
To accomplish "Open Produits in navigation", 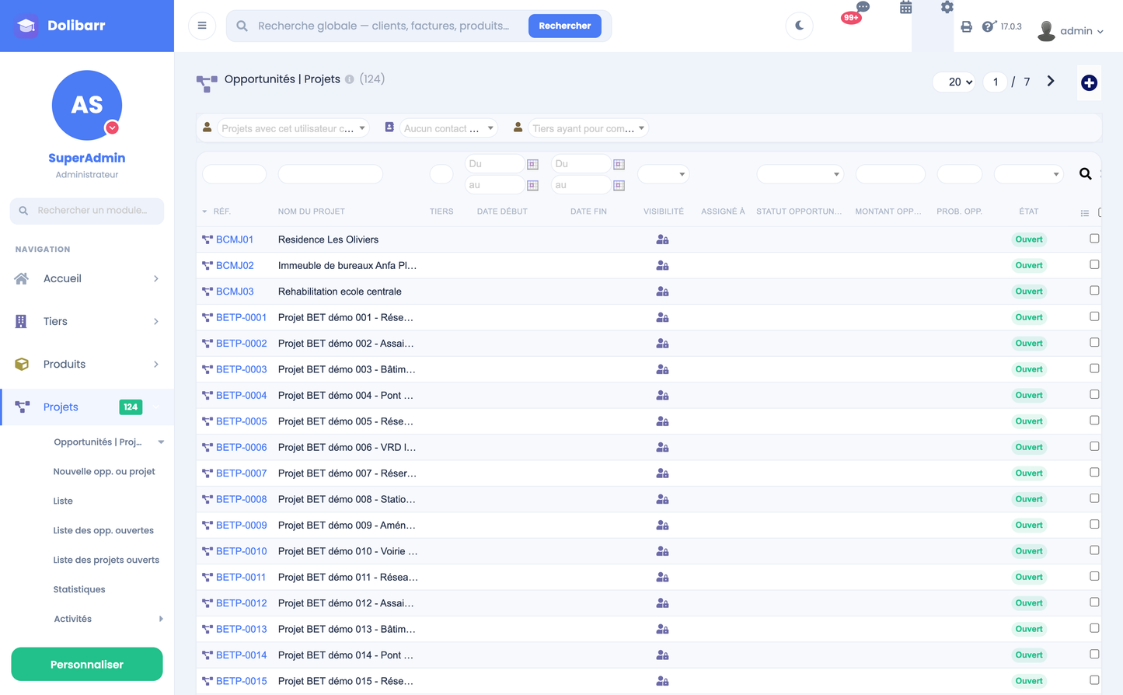I will point(87,364).
